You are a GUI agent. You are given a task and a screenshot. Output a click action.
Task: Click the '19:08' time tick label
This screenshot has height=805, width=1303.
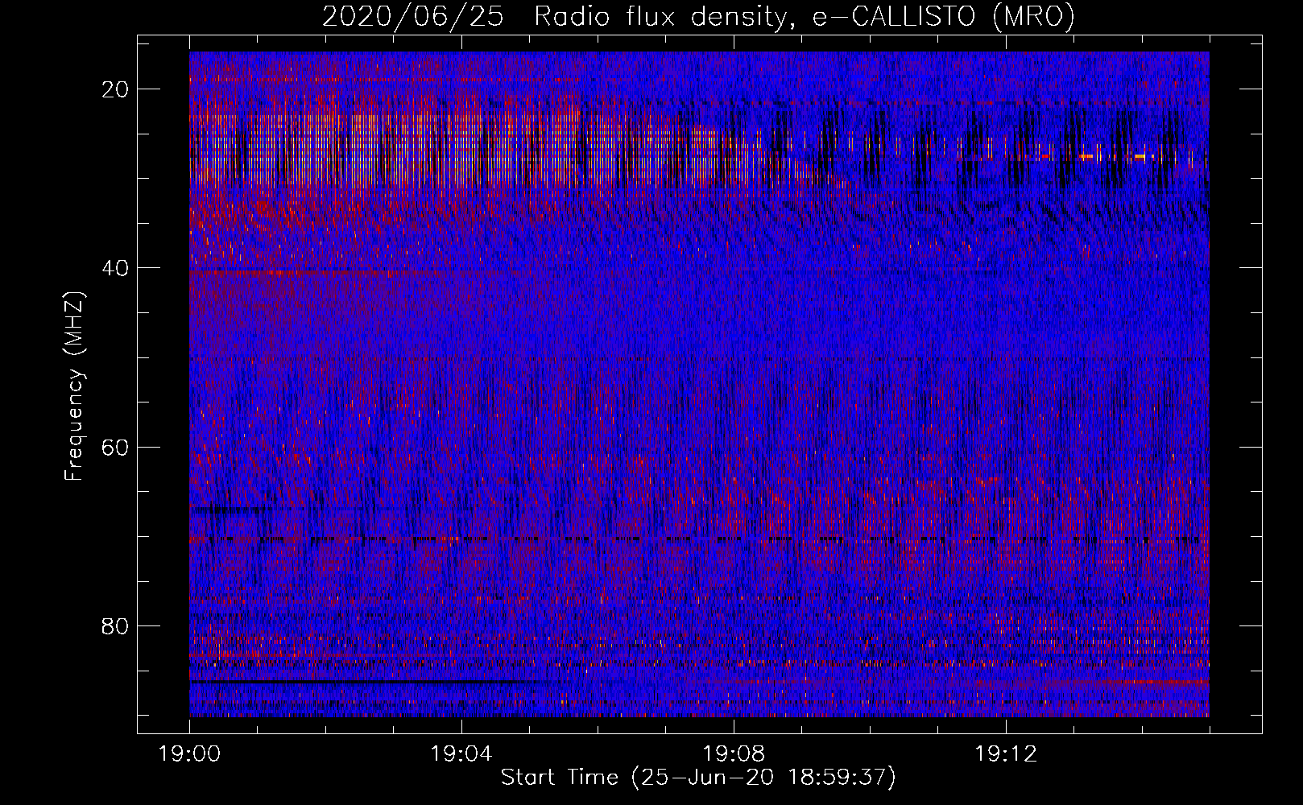(733, 754)
